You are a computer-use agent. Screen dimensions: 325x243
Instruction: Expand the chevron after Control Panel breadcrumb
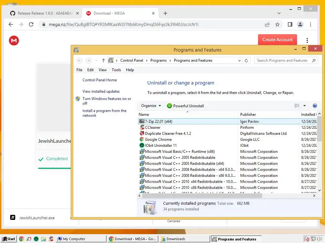147,60
